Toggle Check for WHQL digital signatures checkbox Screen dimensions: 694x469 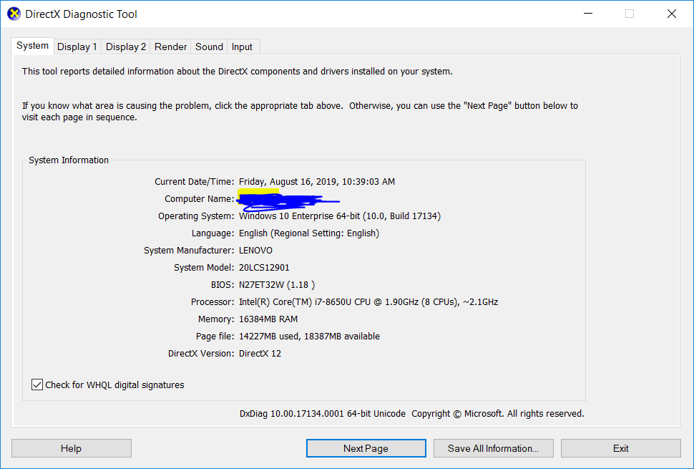pos(37,385)
